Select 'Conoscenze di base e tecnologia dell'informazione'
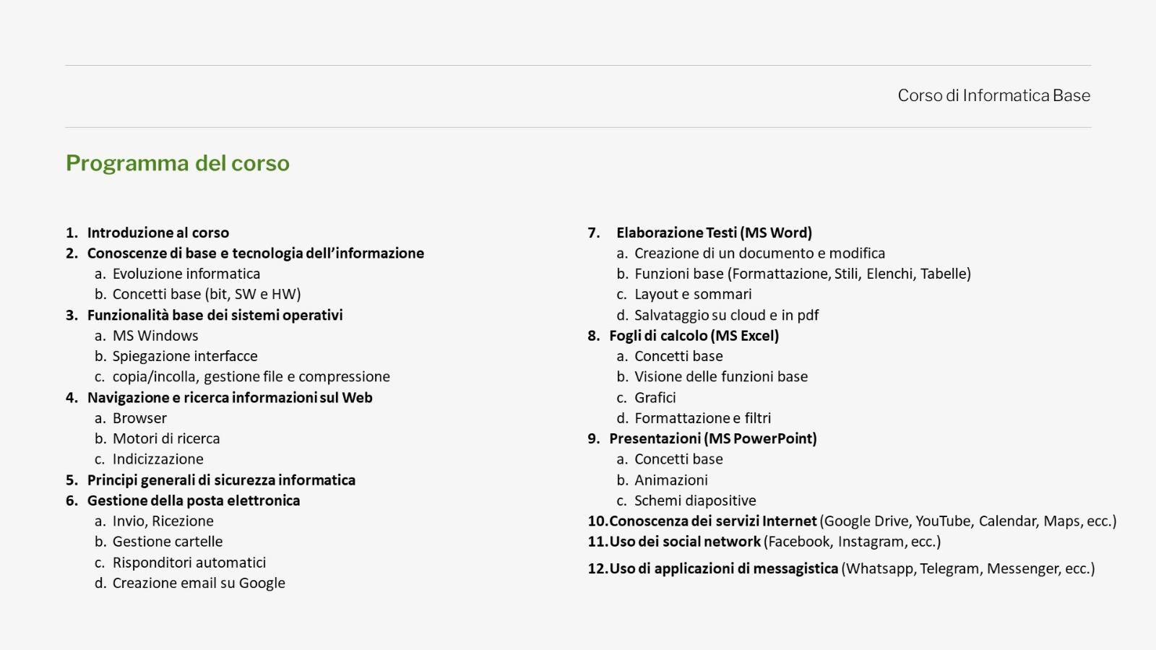Screen dimensions: 1156x650 click(x=256, y=253)
